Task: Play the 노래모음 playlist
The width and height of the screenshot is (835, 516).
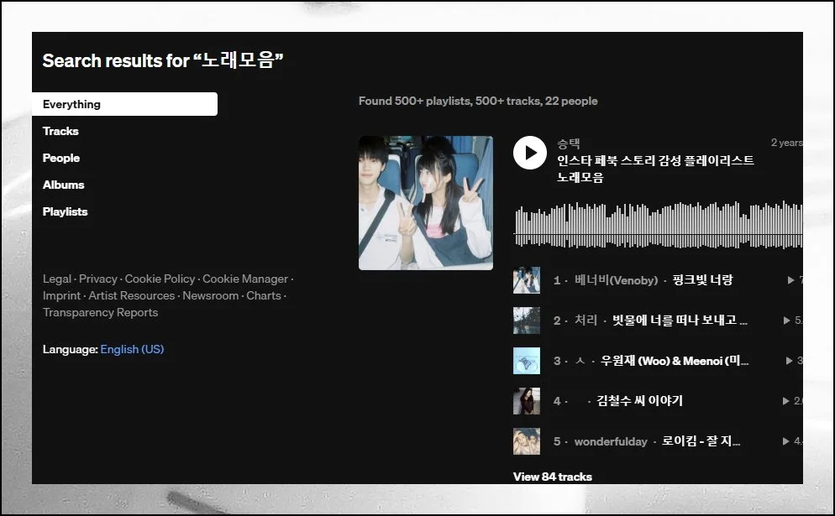Action: (x=529, y=153)
